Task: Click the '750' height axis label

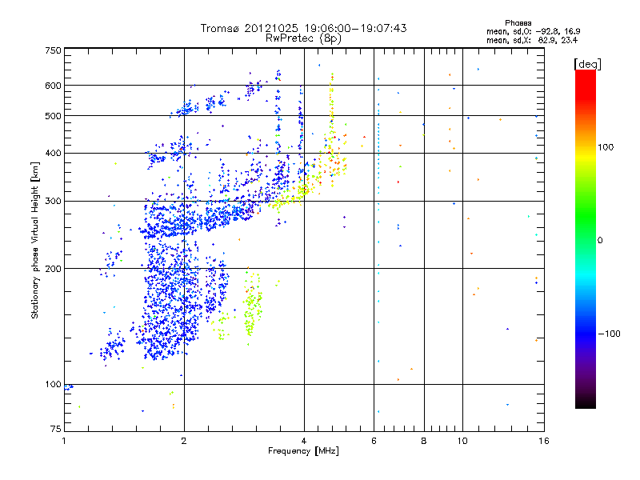Action: coord(53,50)
